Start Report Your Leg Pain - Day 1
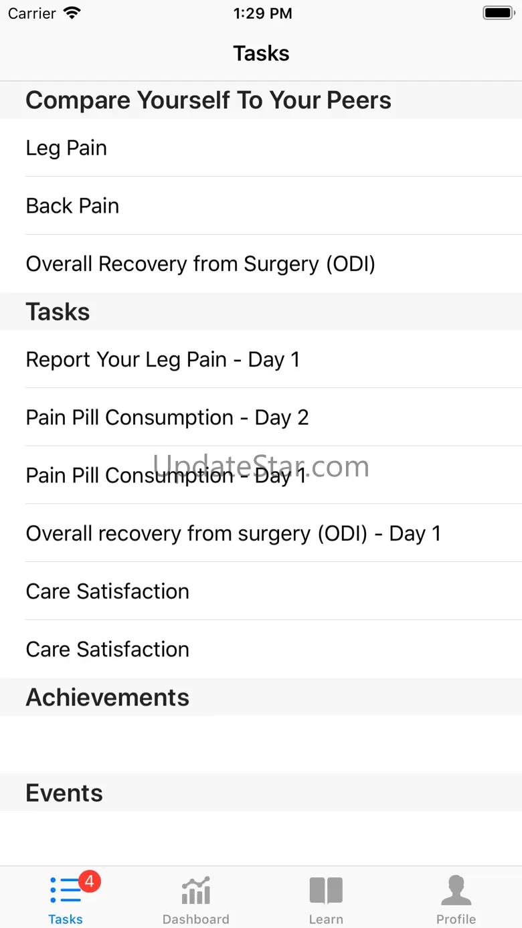Viewport: 522px width, 928px height. (163, 359)
